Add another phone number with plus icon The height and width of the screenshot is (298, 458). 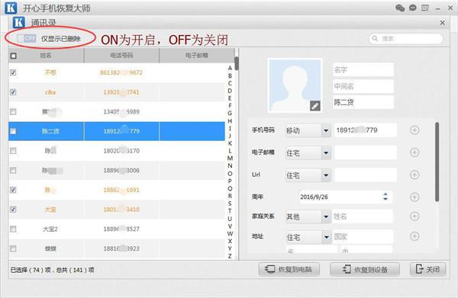coord(414,130)
